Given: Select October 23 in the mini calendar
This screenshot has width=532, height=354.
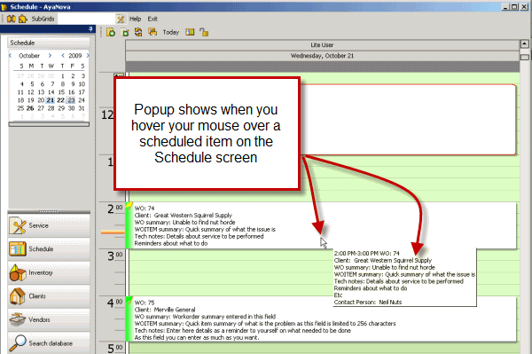Looking at the screenshot, I should 71,100.
